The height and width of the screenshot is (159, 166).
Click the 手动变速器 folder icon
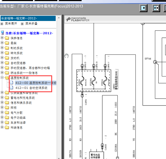[x=7, y=68]
